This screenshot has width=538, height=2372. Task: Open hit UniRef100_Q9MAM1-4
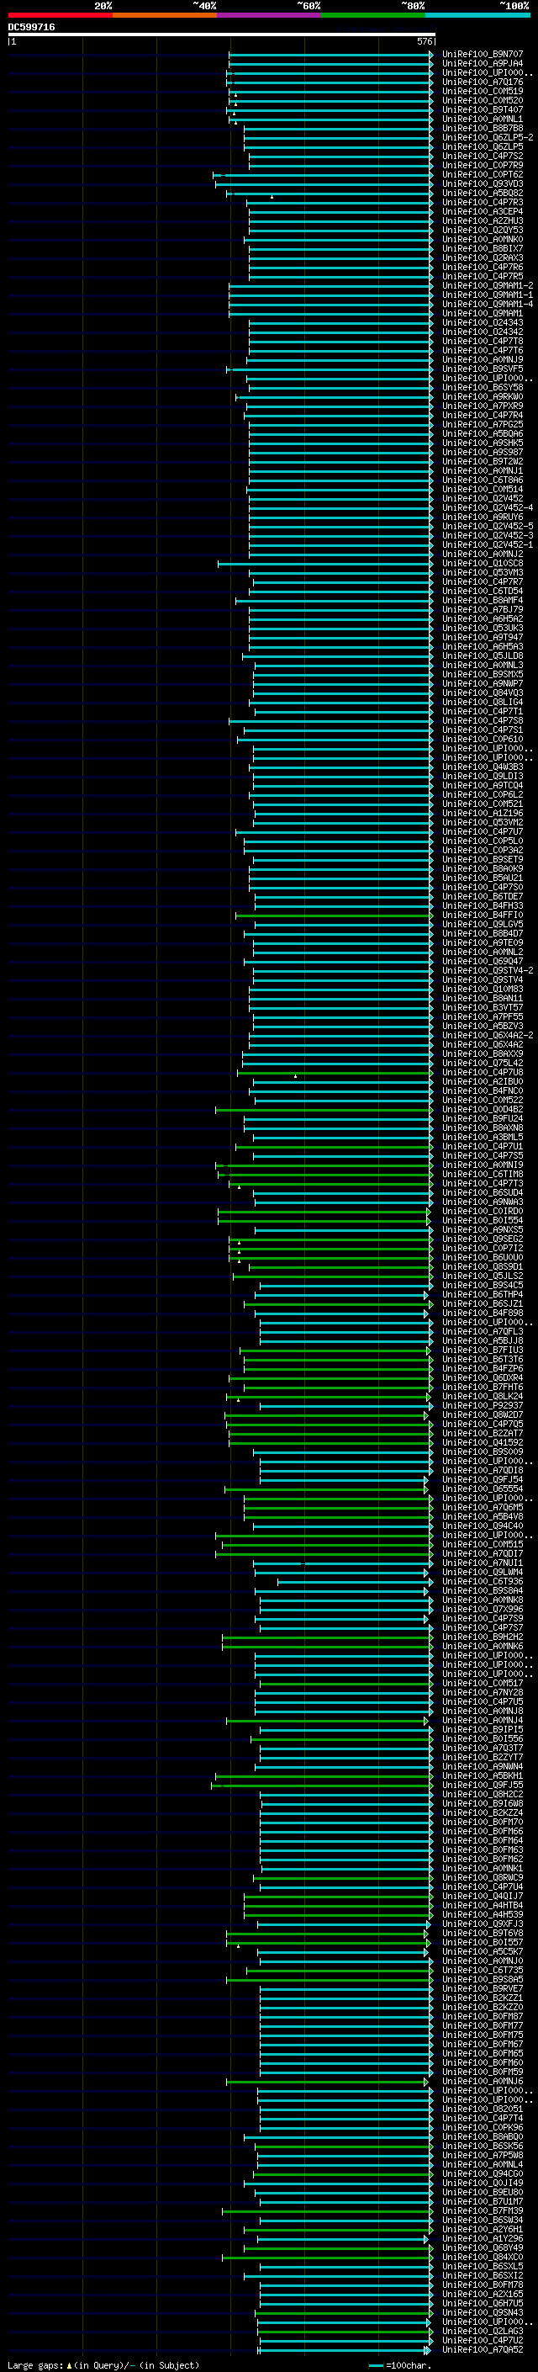click(488, 304)
